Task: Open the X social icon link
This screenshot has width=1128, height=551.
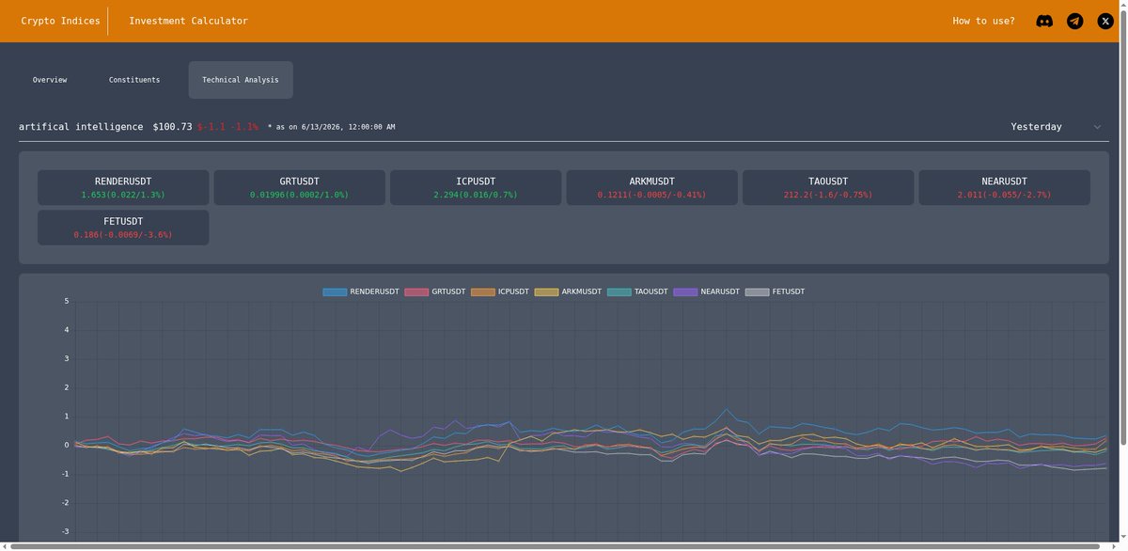Action: [1105, 21]
